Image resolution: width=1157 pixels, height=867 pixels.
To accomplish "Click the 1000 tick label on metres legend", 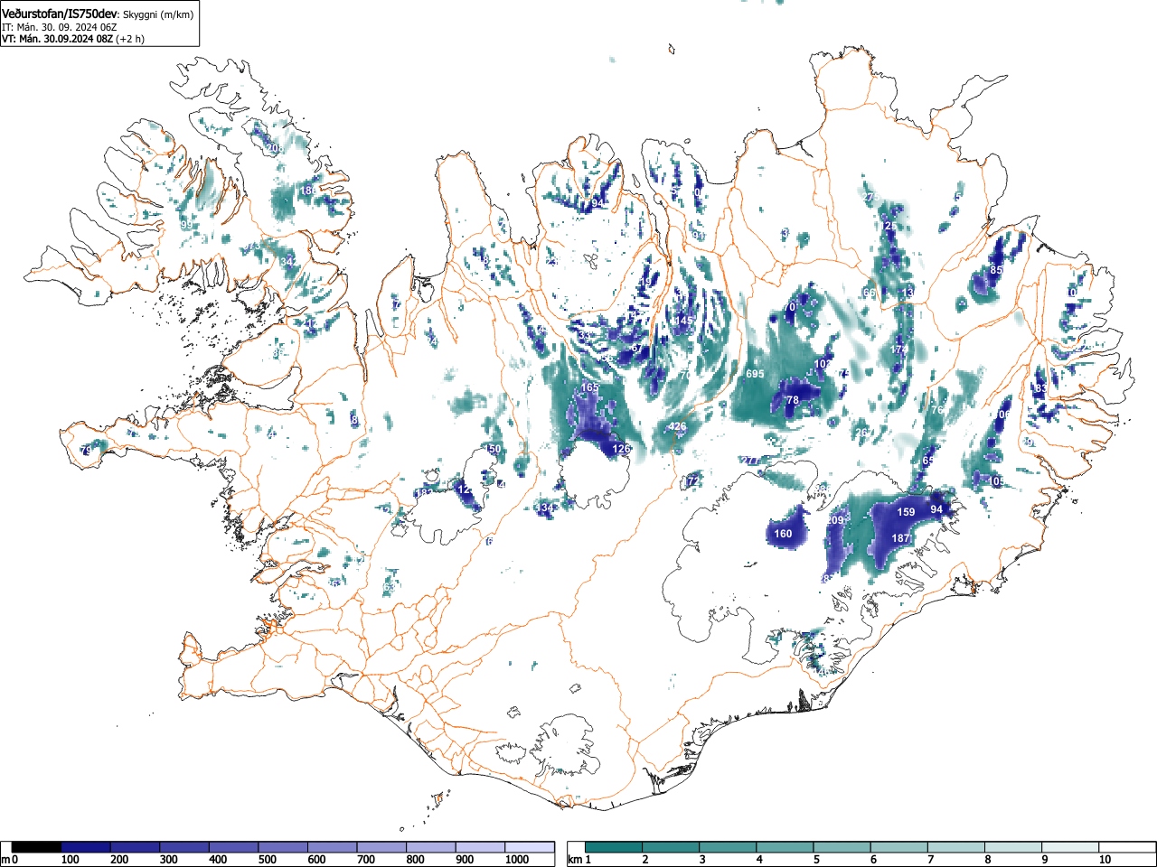I will pos(517,860).
